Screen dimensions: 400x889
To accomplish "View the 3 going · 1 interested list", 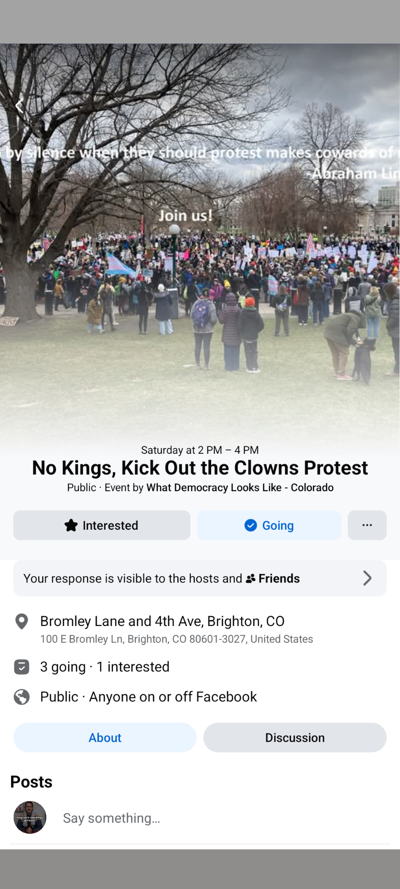I will (x=105, y=667).
